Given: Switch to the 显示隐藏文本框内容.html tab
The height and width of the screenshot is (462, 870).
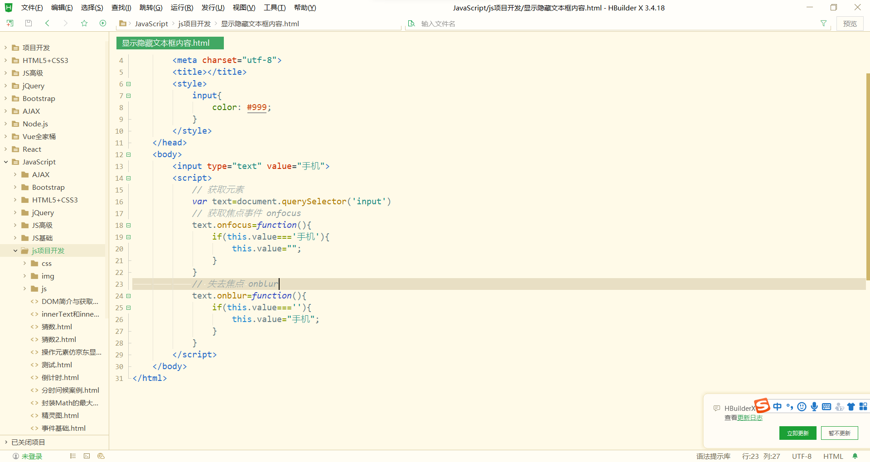Looking at the screenshot, I should point(169,43).
